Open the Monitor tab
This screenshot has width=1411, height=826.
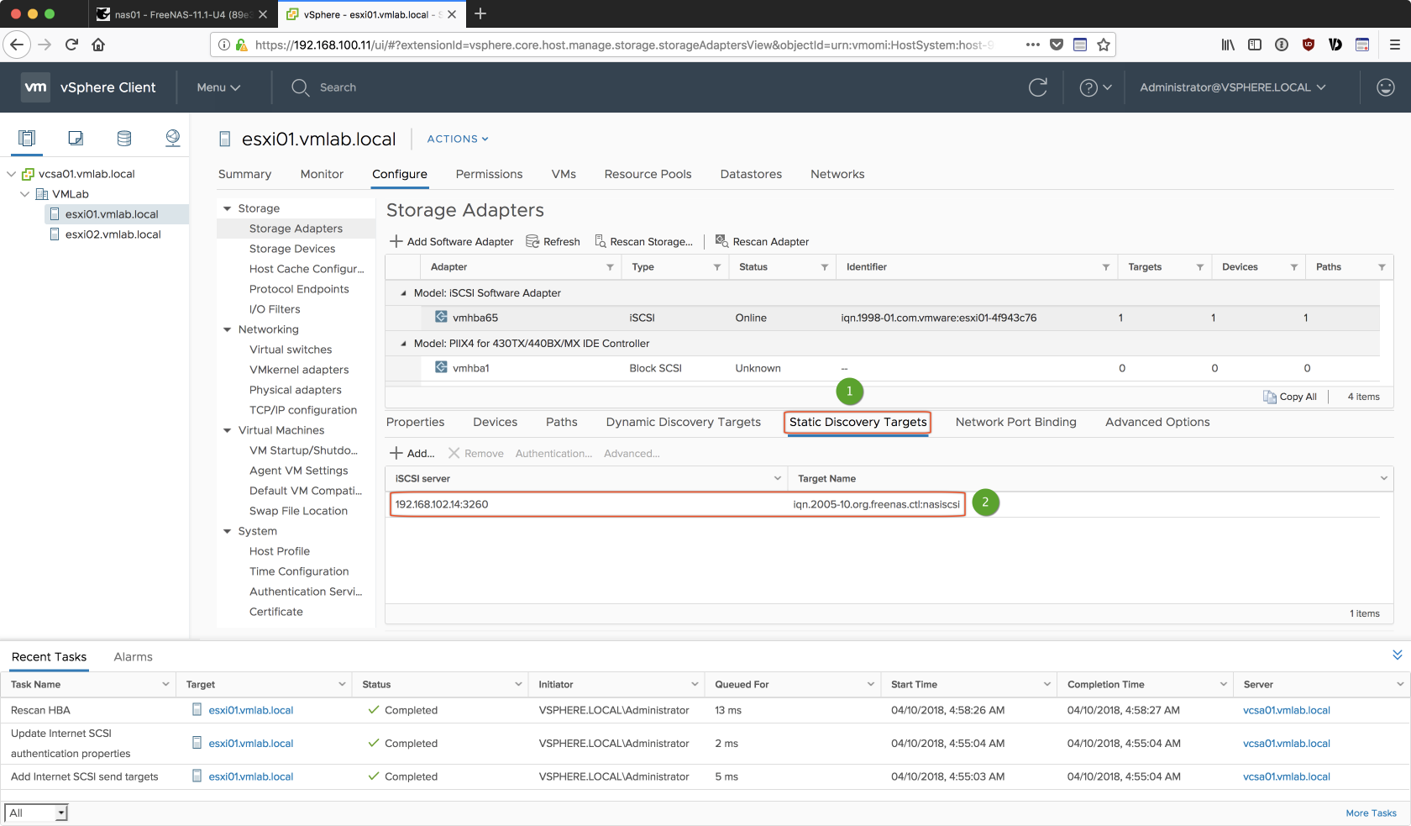pos(322,174)
